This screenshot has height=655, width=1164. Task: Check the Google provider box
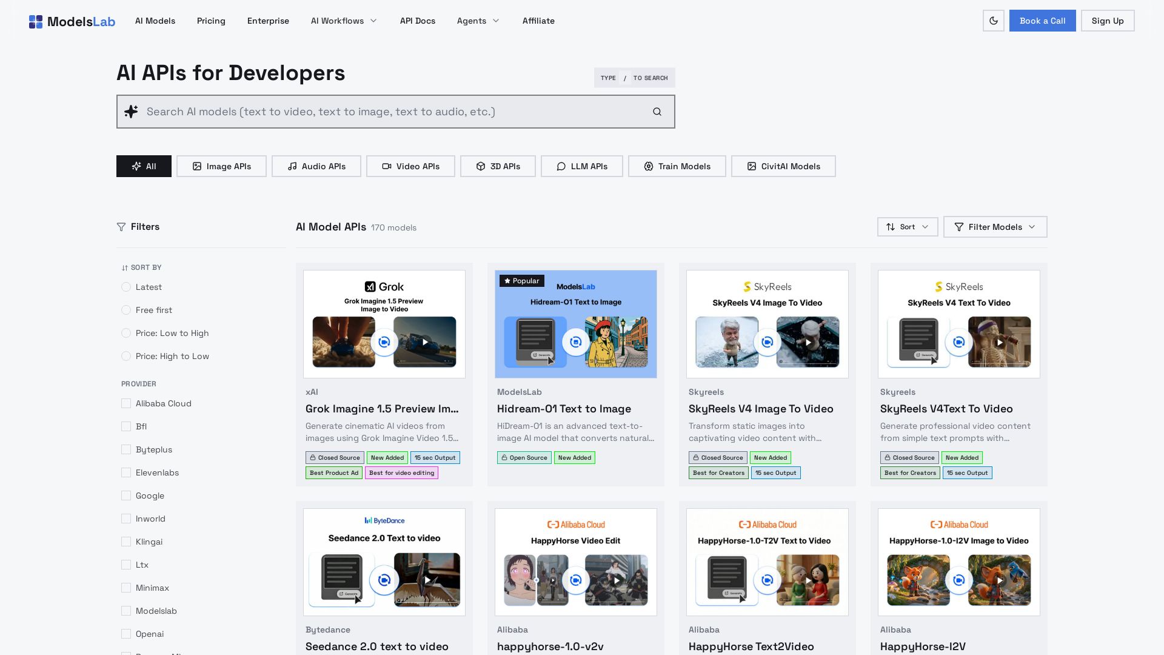click(126, 495)
